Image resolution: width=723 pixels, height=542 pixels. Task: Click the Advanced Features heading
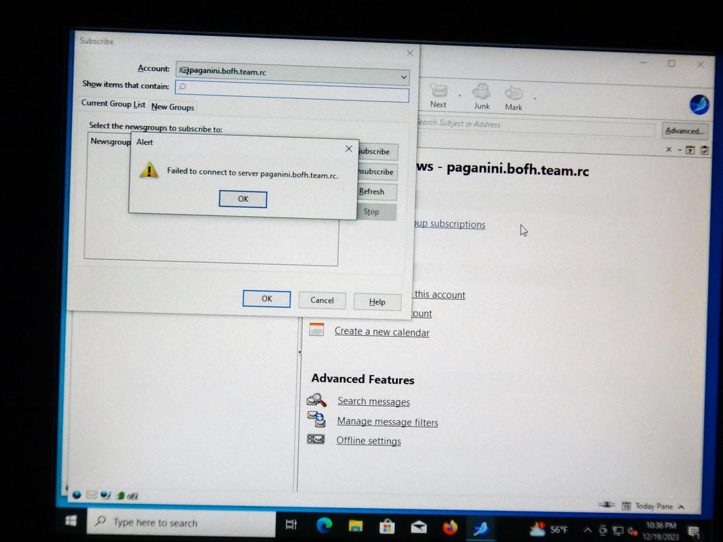coord(363,379)
